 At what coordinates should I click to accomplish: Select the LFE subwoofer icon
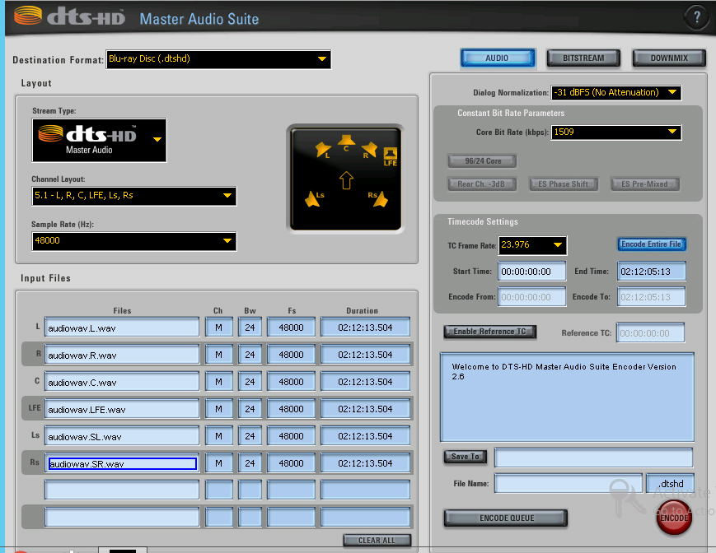click(391, 154)
